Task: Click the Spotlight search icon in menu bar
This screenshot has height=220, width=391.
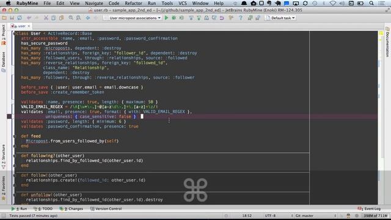Action: [371, 3]
